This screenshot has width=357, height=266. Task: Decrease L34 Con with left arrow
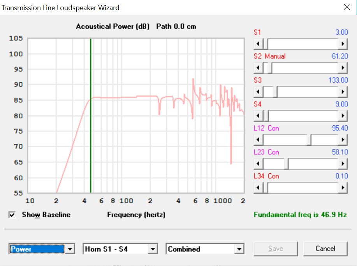(x=258, y=188)
